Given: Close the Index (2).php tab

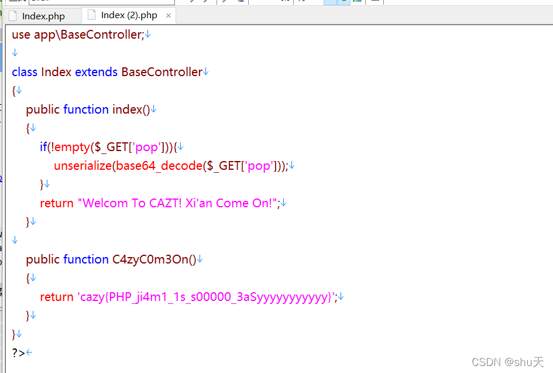Looking at the screenshot, I should pyautogui.click(x=169, y=16).
